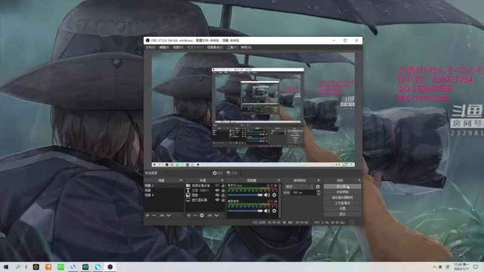The image size is (484, 272).
Task: Show hidden system tray icons chevron
Action: [x=434, y=267]
